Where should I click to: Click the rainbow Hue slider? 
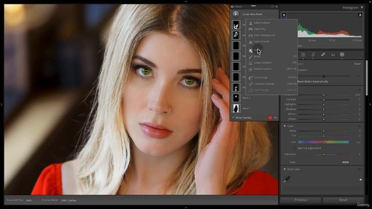pos(324,142)
